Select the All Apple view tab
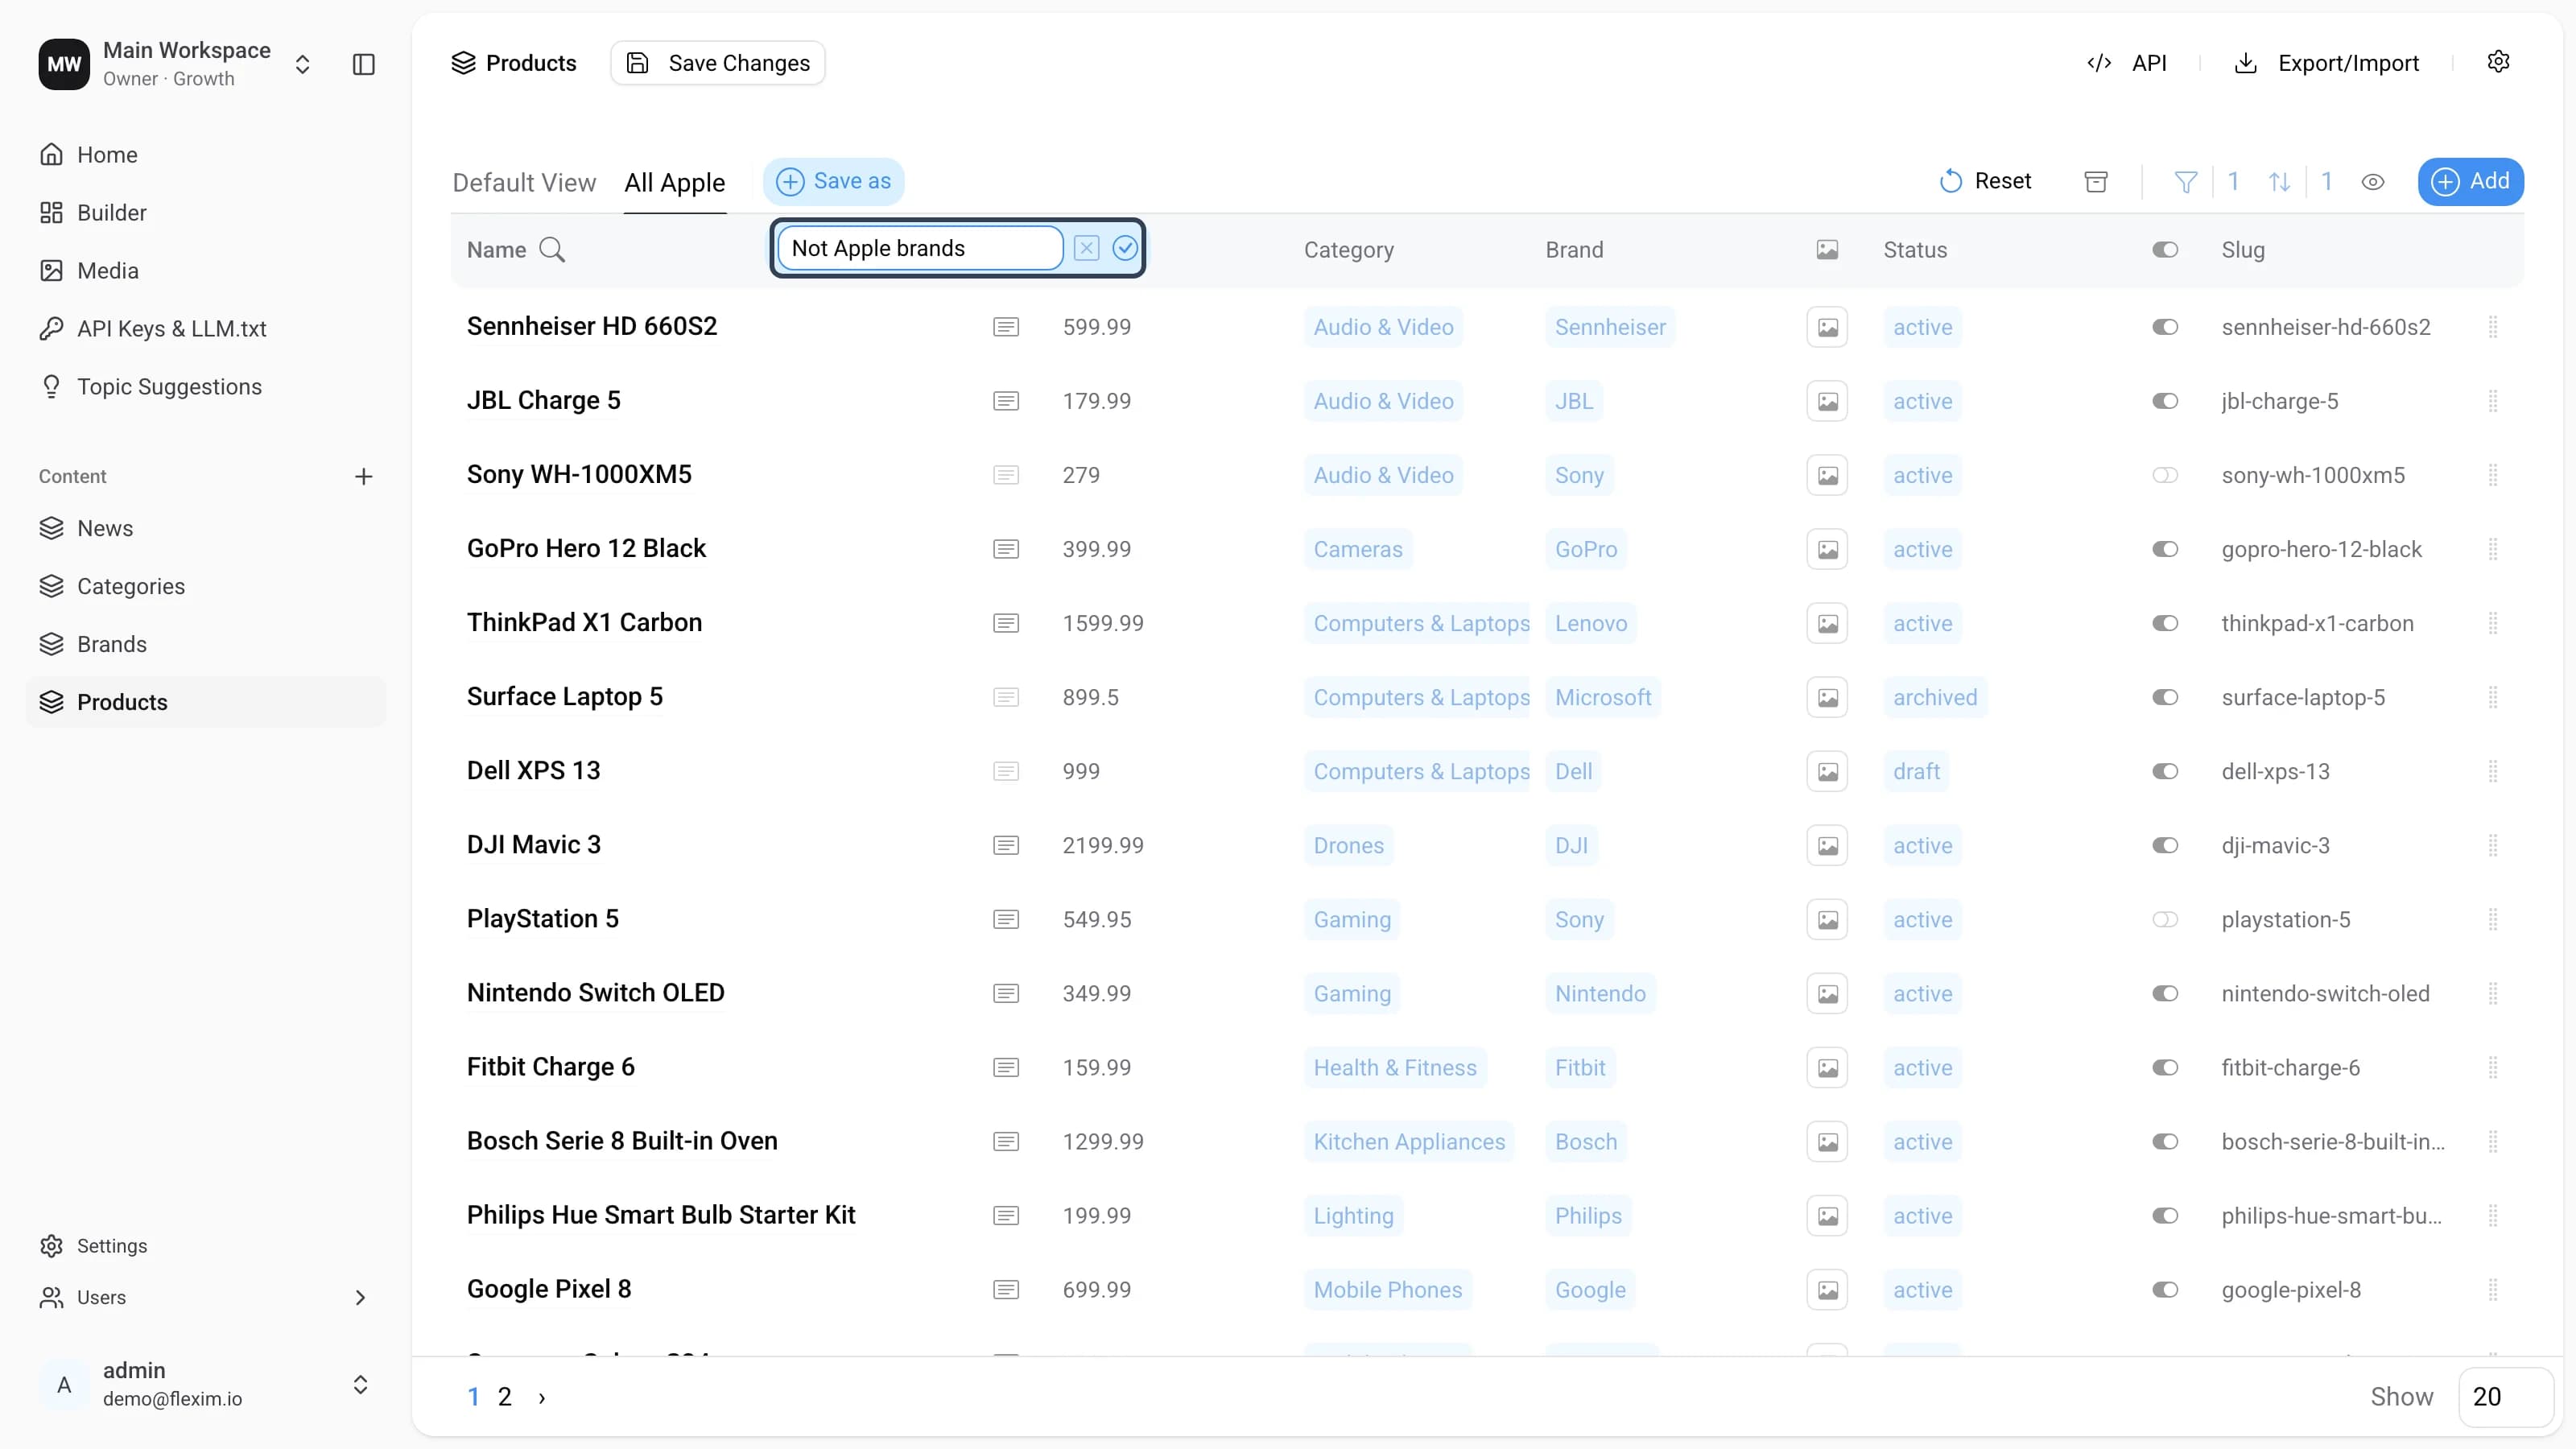Viewport: 2576px width, 1449px height. pyautogui.click(x=675, y=182)
